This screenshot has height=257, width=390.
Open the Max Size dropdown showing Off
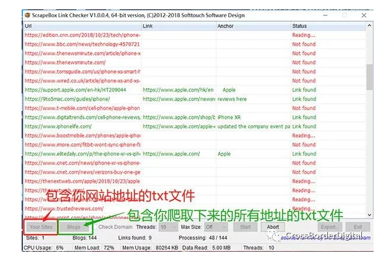pos(216,227)
